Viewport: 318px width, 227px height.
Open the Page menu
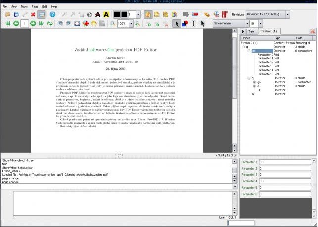[x=35, y=7]
